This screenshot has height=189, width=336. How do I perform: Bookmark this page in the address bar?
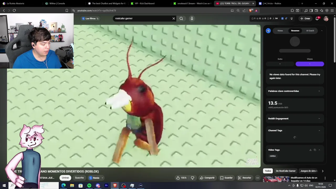(x=67, y=10)
